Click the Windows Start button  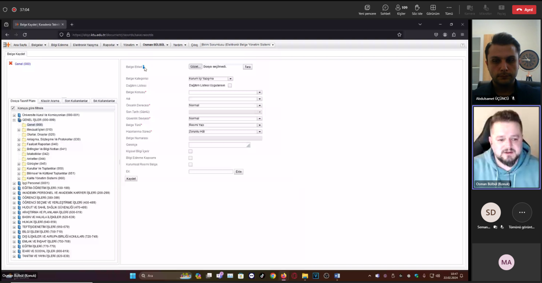coord(132,276)
